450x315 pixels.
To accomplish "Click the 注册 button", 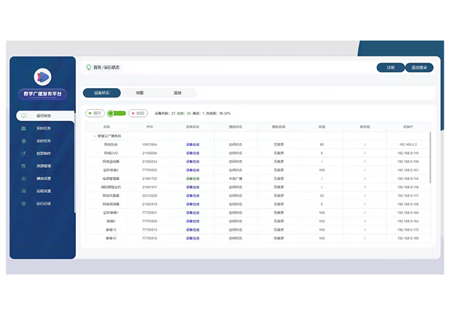I will (390, 67).
